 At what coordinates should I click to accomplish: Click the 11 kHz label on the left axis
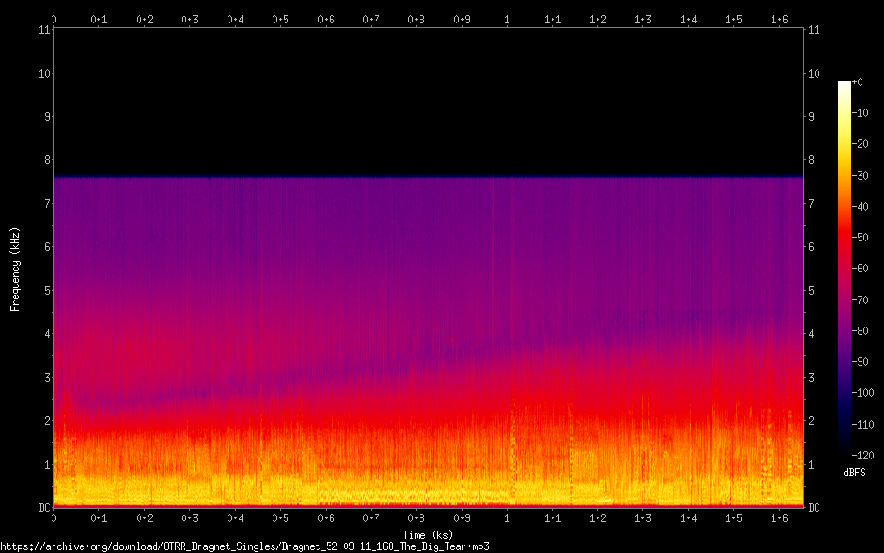coord(44,30)
